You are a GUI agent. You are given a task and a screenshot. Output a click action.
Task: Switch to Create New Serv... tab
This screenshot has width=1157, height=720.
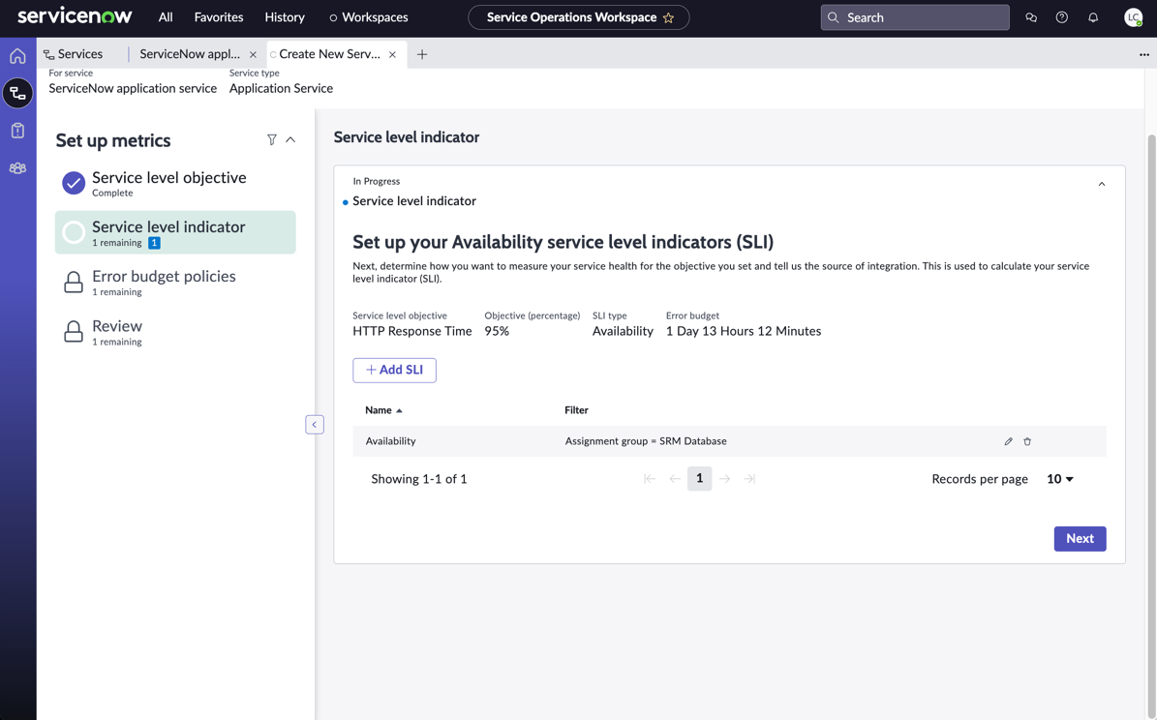click(x=330, y=54)
